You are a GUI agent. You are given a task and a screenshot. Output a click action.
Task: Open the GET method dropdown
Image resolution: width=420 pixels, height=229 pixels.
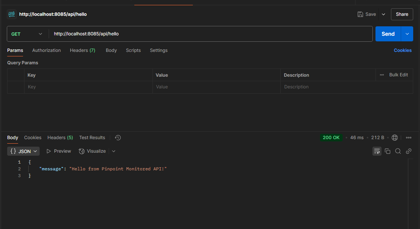click(x=28, y=34)
